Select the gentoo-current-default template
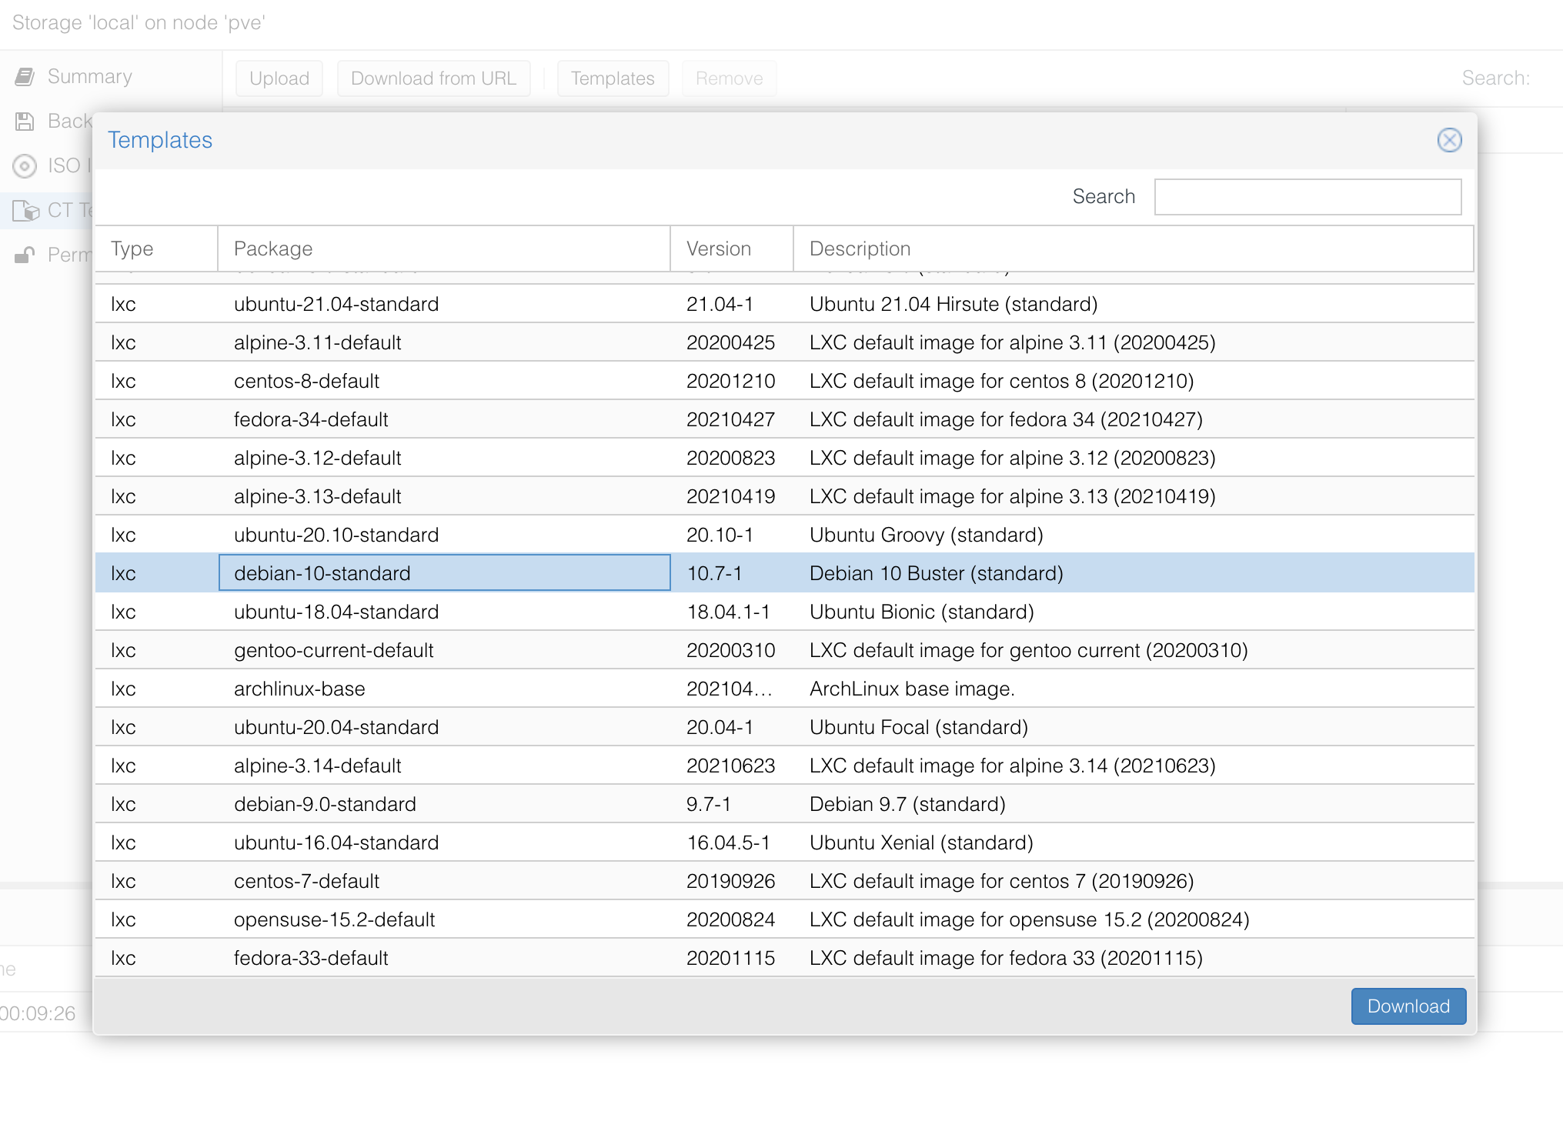This screenshot has width=1563, height=1131. pyautogui.click(x=784, y=650)
